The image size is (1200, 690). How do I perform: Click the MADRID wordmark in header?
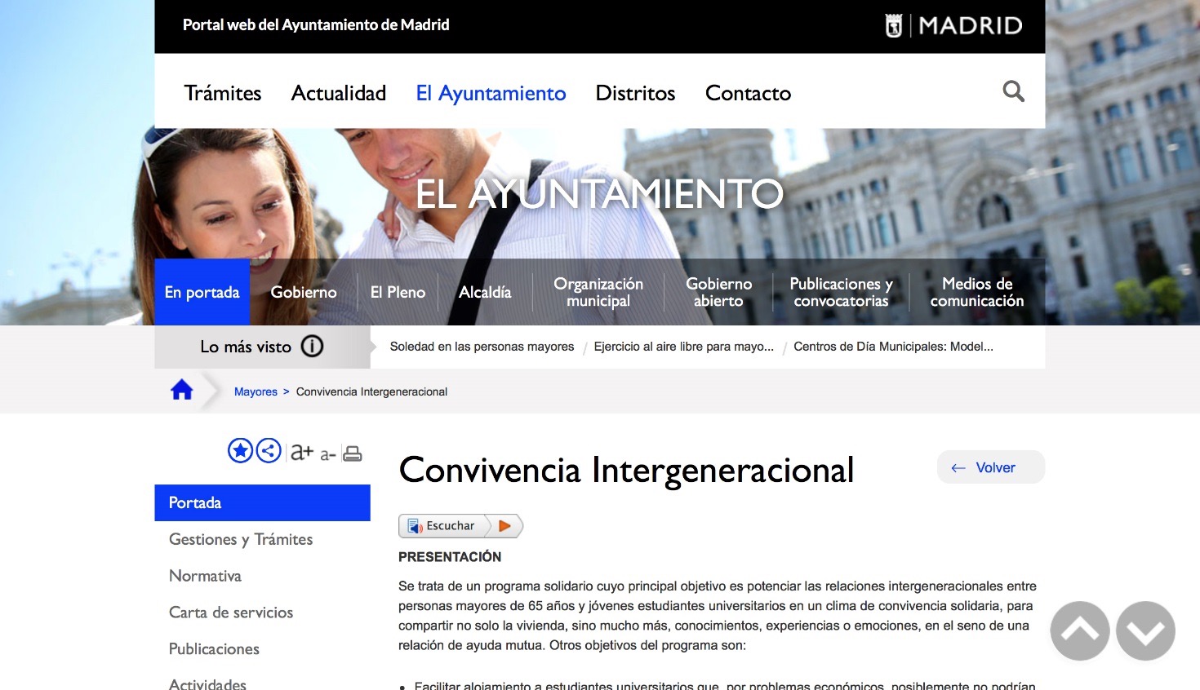coord(970,25)
